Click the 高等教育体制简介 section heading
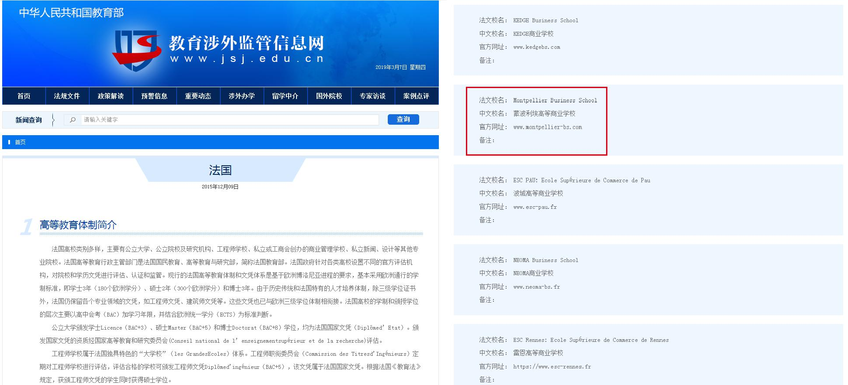848x385 pixels. pos(78,225)
